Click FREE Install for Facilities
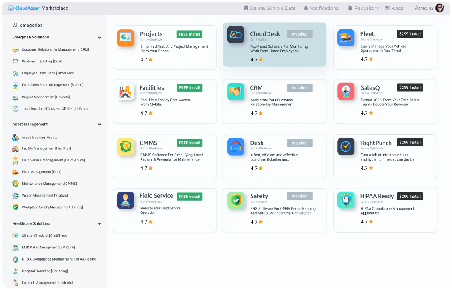 [x=189, y=87]
